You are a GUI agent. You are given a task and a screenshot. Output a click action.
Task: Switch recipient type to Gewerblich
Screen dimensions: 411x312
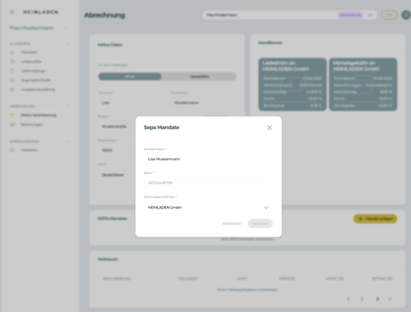coord(199,76)
